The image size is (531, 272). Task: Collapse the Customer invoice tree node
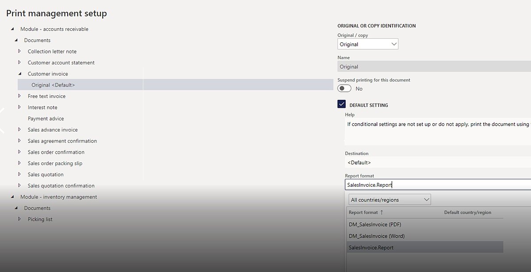(19, 74)
